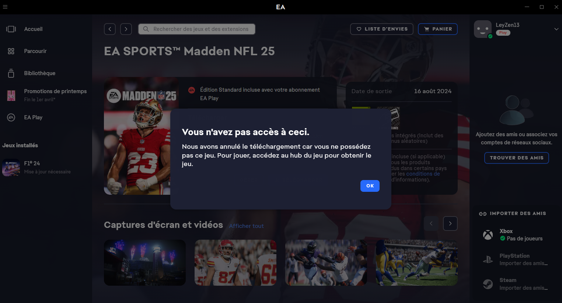Screen dimensions: 562x303
Task: Click the Xbox logo icon
Action: point(488,235)
